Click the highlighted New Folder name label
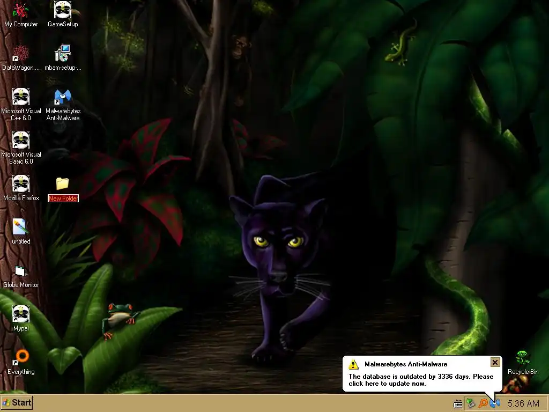Viewport: 549px width, 412px height. click(63, 198)
